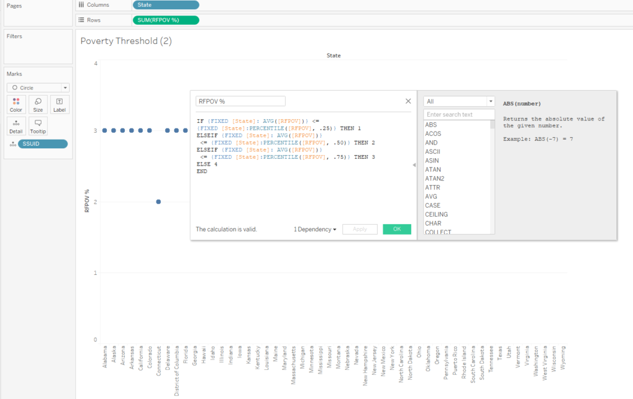Click the Label mark card icon
Image resolution: width=633 pixels, height=399 pixels.
(59, 104)
